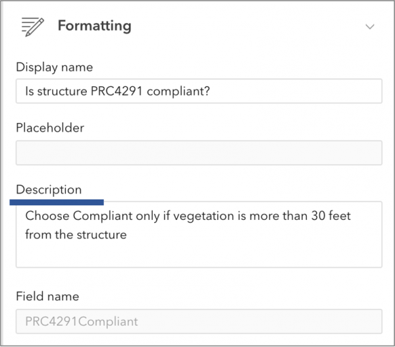Click the Field name label
Image resolution: width=395 pixels, height=347 pixels.
tap(47, 296)
